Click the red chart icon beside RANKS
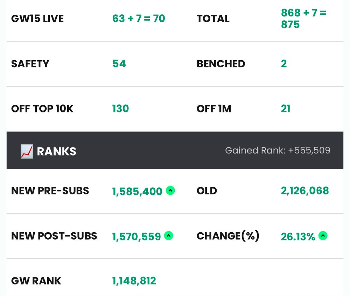 27,151
